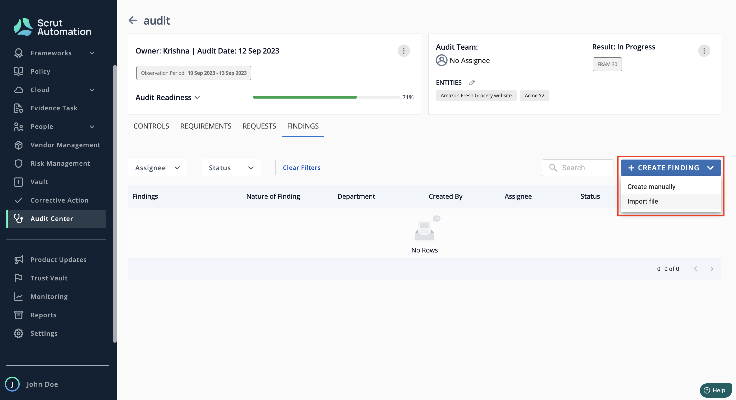736x400 pixels.
Task: Click the People icon in sidebar
Action: click(19, 127)
